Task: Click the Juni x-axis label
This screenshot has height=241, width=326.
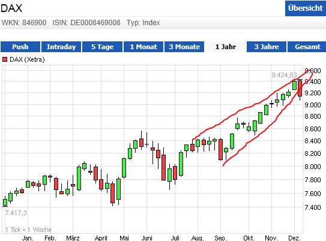Action: (146, 238)
